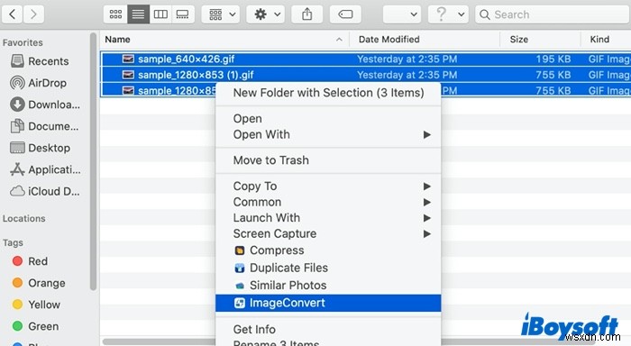Switch to gallery view
Image resolution: width=631 pixels, height=346 pixels.
(x=183, y=14)
